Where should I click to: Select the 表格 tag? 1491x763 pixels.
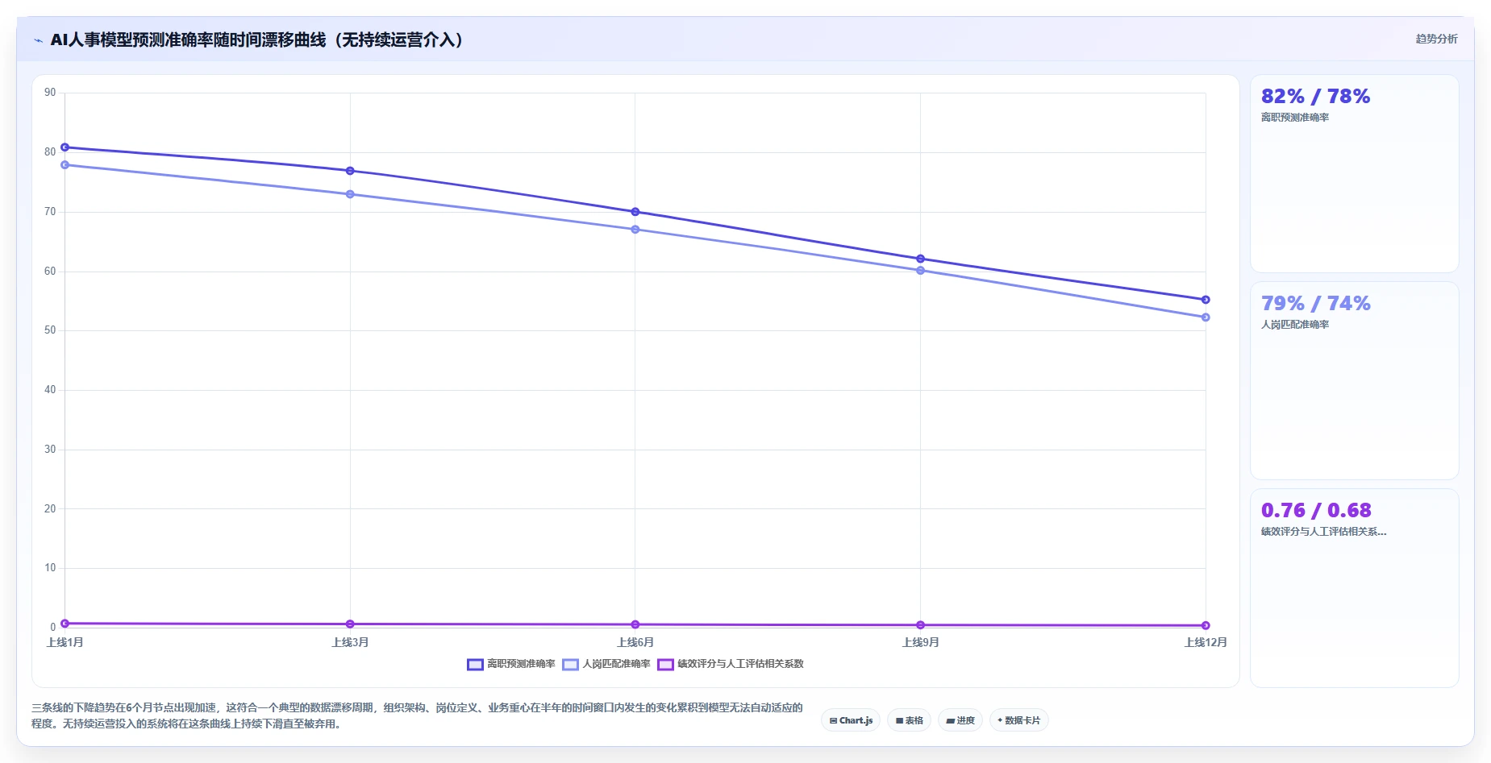909,720
